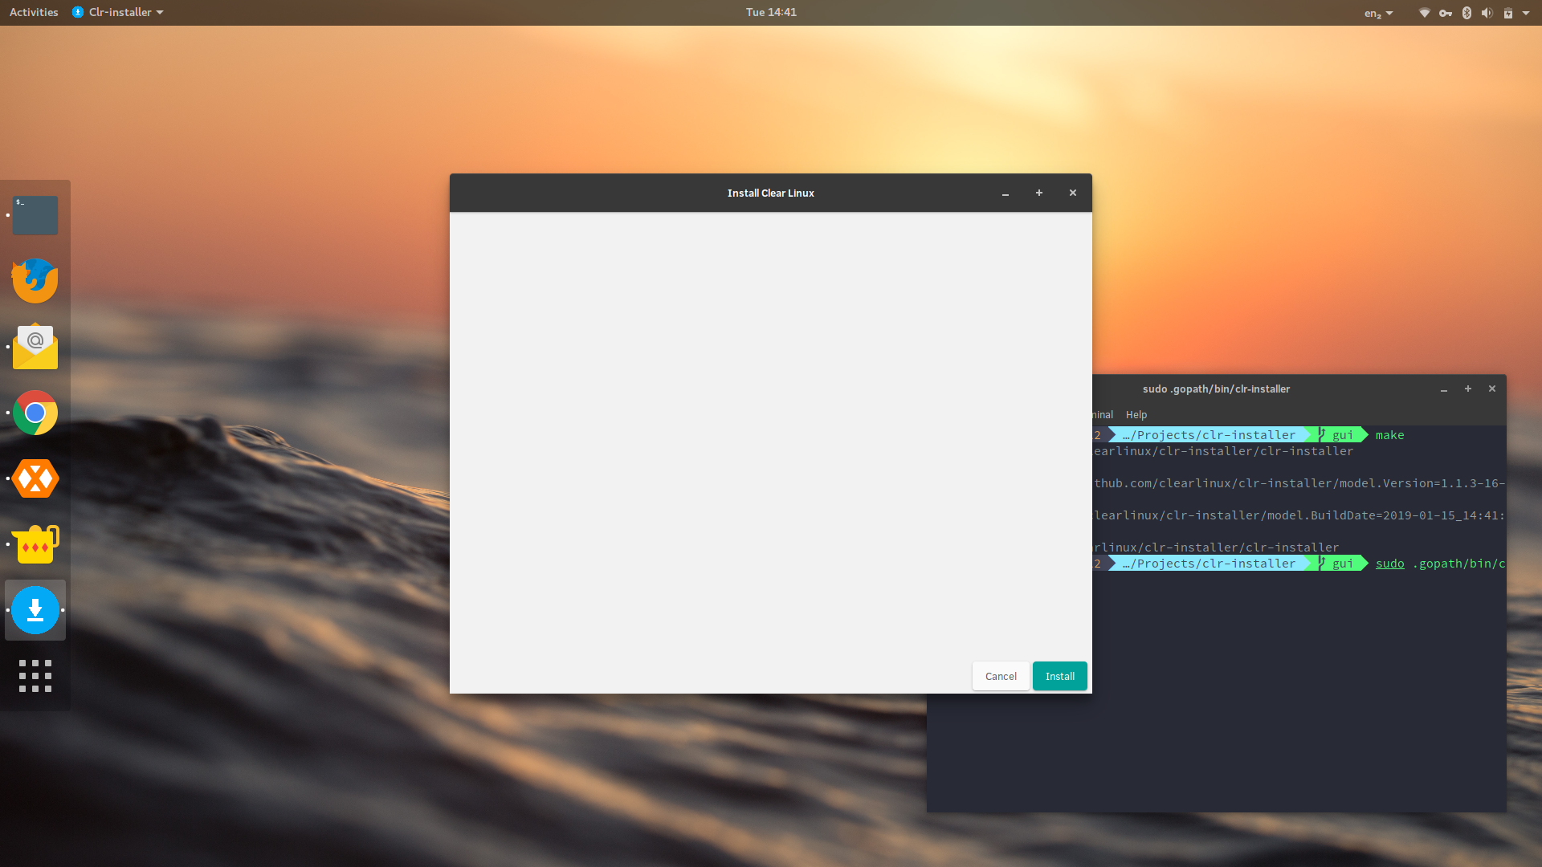Open the Activities overview
Image resolution: width=1542 pixels, height=867 pixels.
[x=34, y=12]
